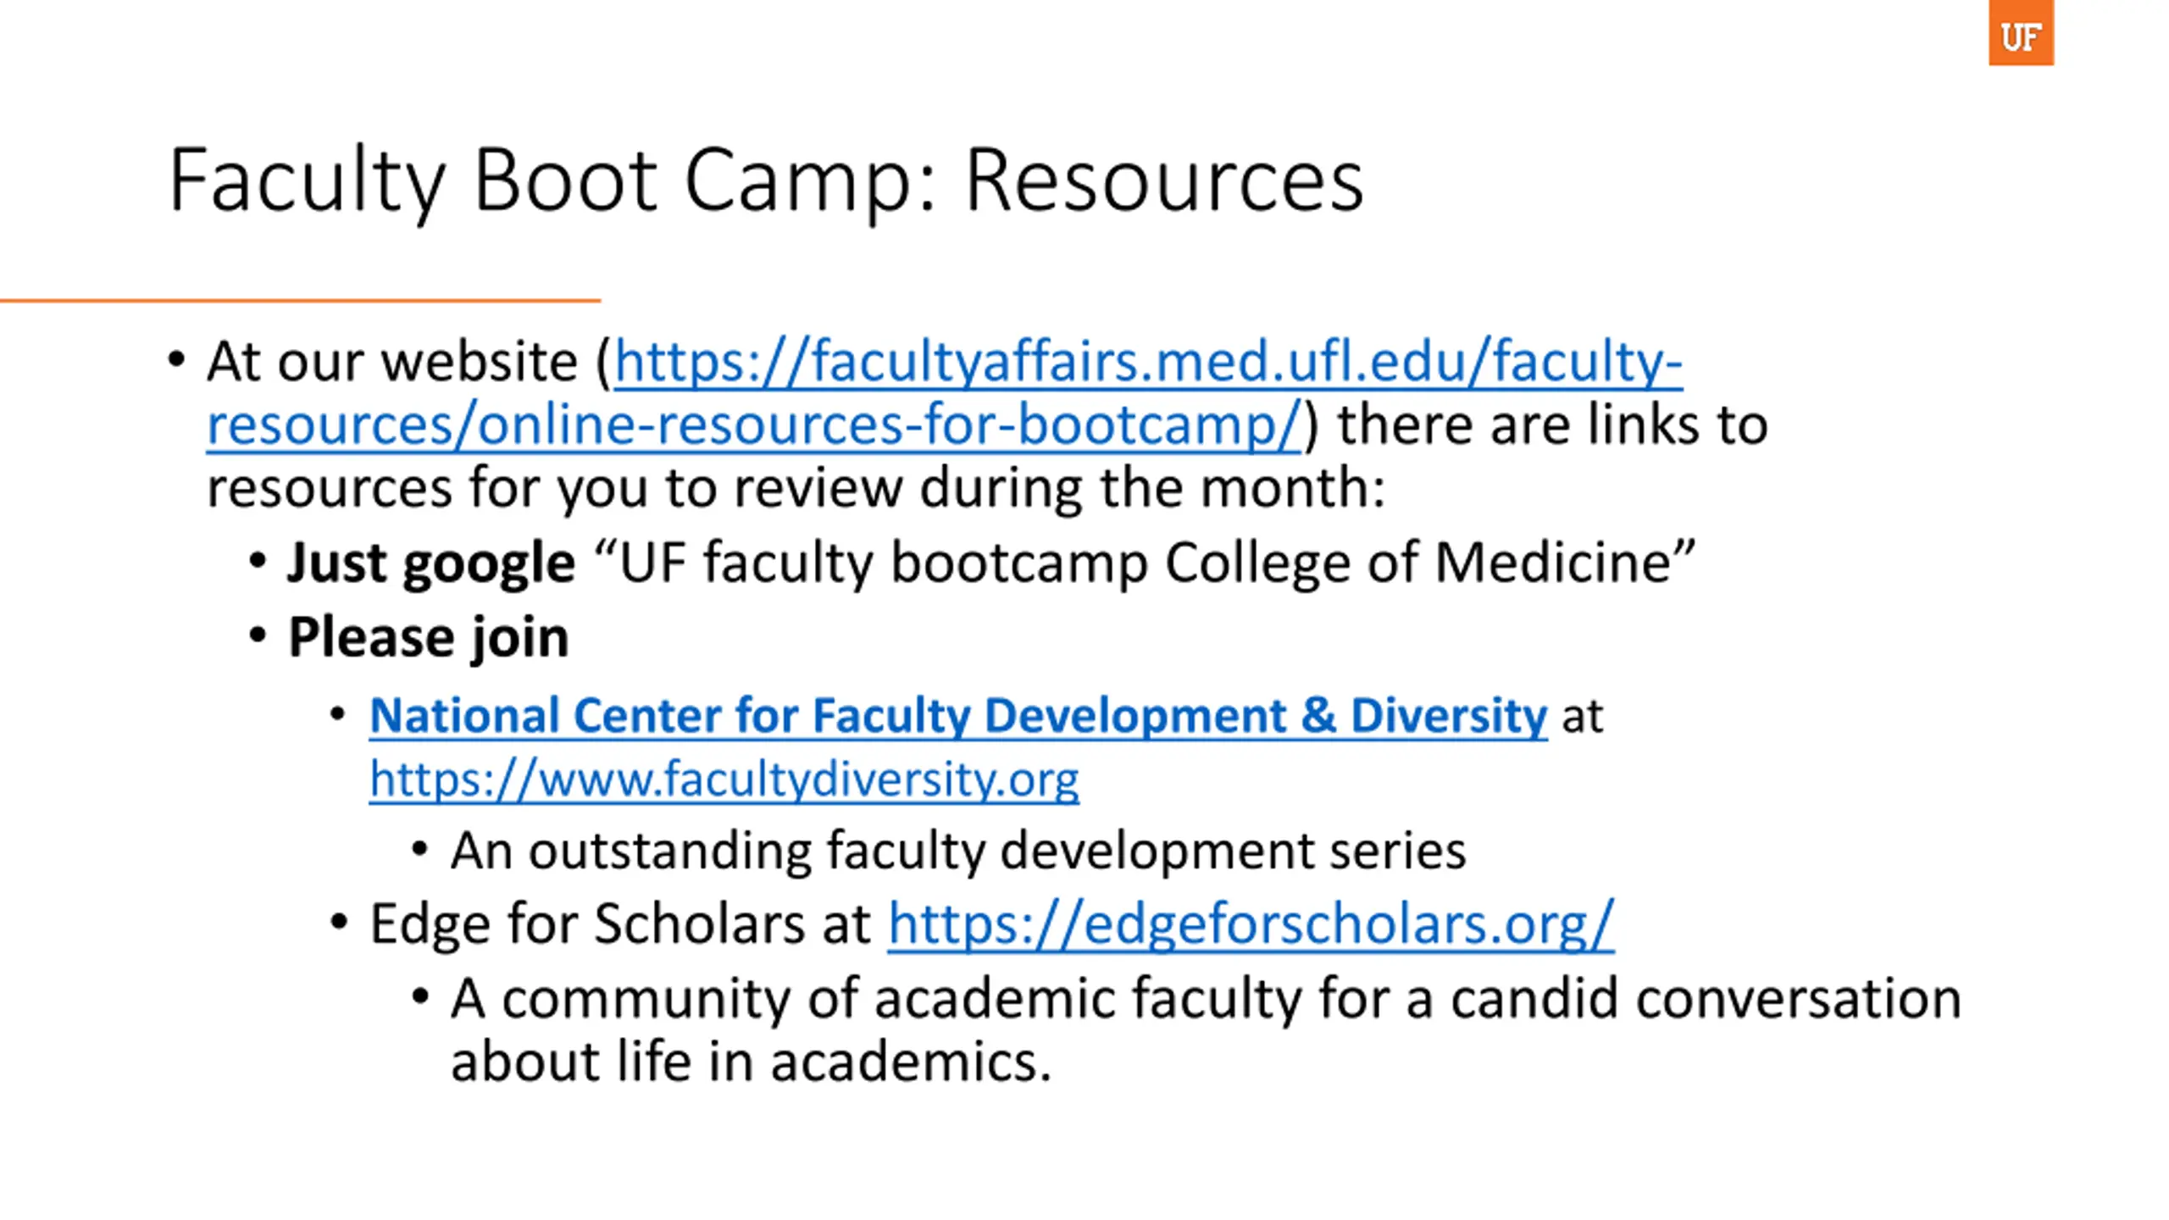Open the facultyaffairs.med.ufl.edu link
Screen dimensions: 2169x1220
[x=1148, y=363]
